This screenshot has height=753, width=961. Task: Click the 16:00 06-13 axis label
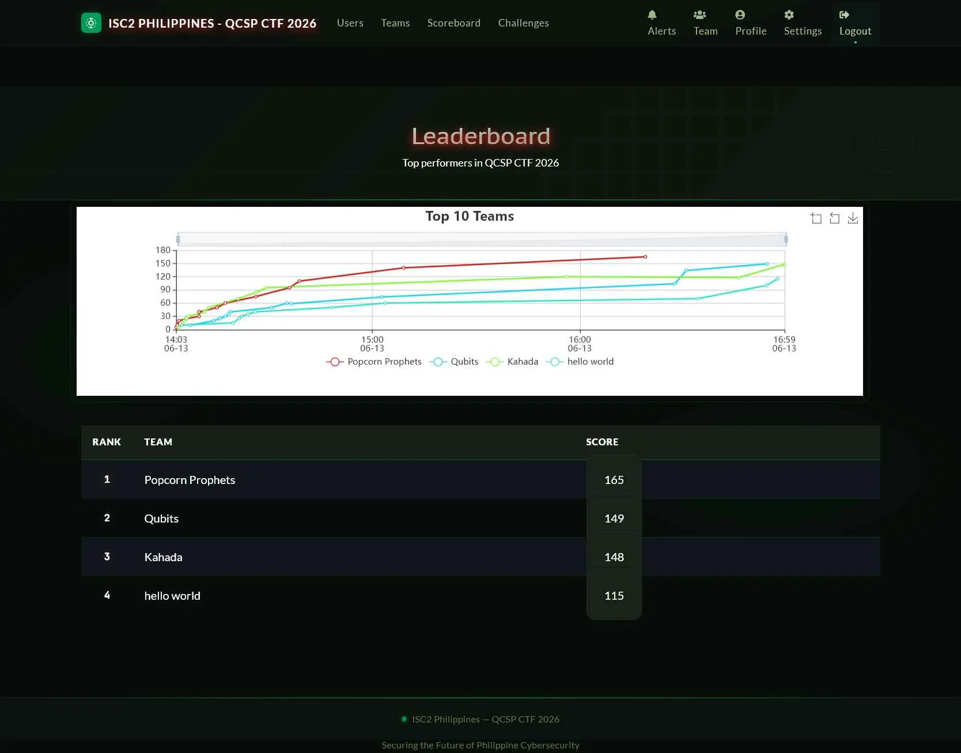[580, 344]
